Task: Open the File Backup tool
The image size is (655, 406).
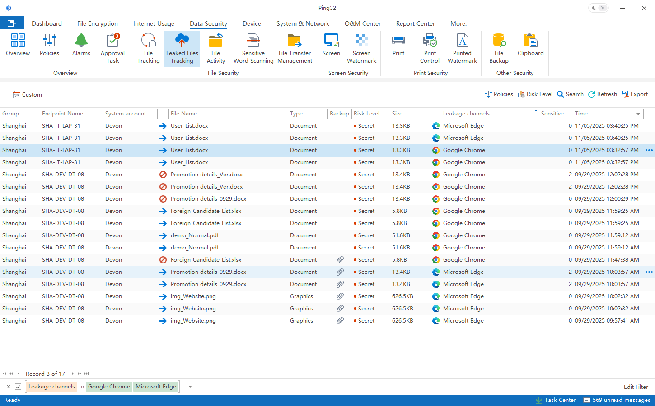Action: click(499, 49)
